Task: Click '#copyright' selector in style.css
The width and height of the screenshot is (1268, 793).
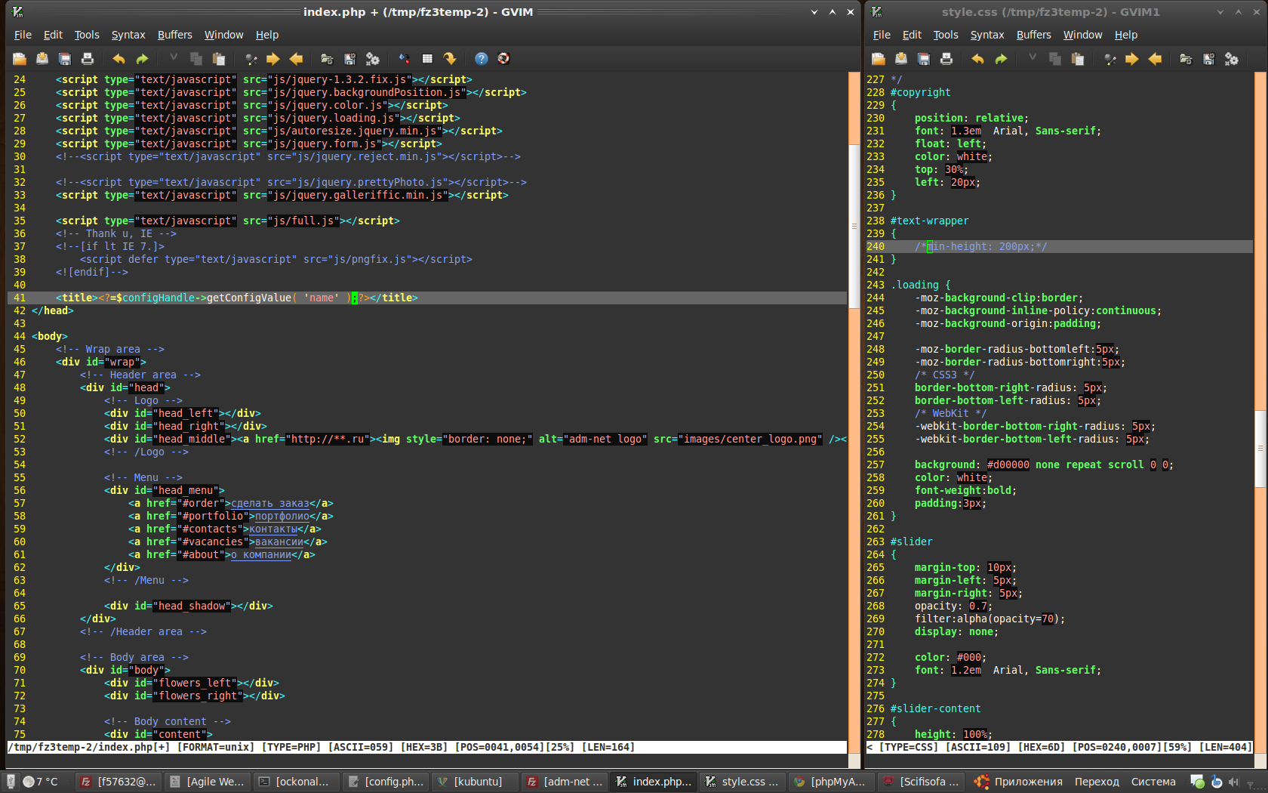Action: point(920,92)
